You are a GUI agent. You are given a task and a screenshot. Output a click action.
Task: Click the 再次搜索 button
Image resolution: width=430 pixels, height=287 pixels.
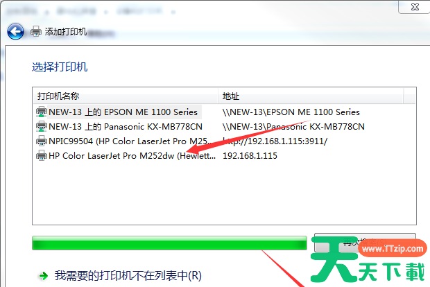pos(365,243)
